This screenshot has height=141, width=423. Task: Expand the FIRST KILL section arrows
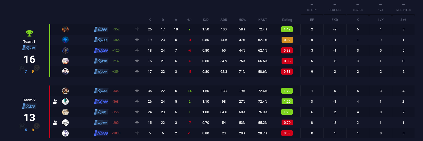pyautogui.click(x=335, y=4)
